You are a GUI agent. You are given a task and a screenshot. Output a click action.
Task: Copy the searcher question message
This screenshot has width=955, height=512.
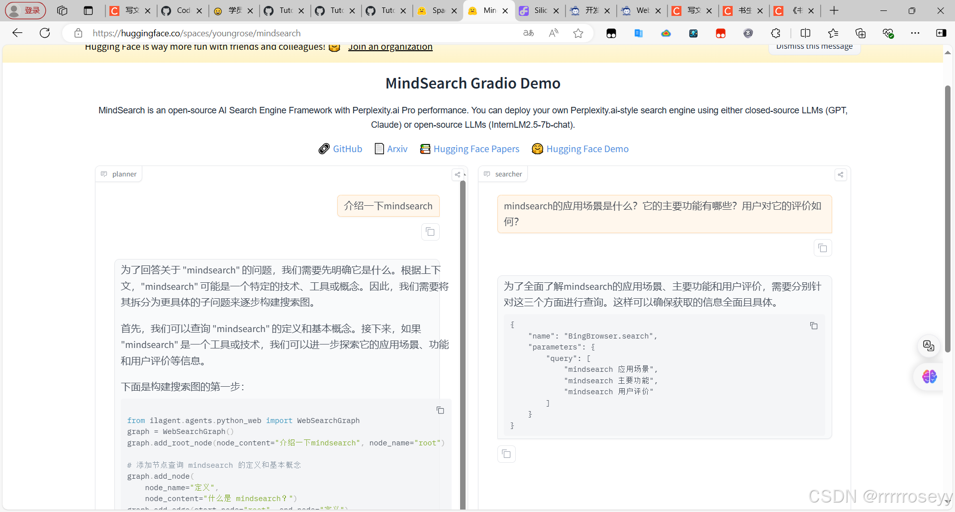coord(823,248)
